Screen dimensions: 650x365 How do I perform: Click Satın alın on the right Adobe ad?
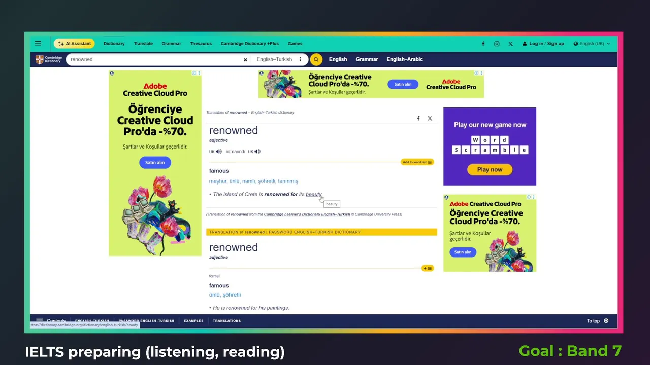[463, 252]
